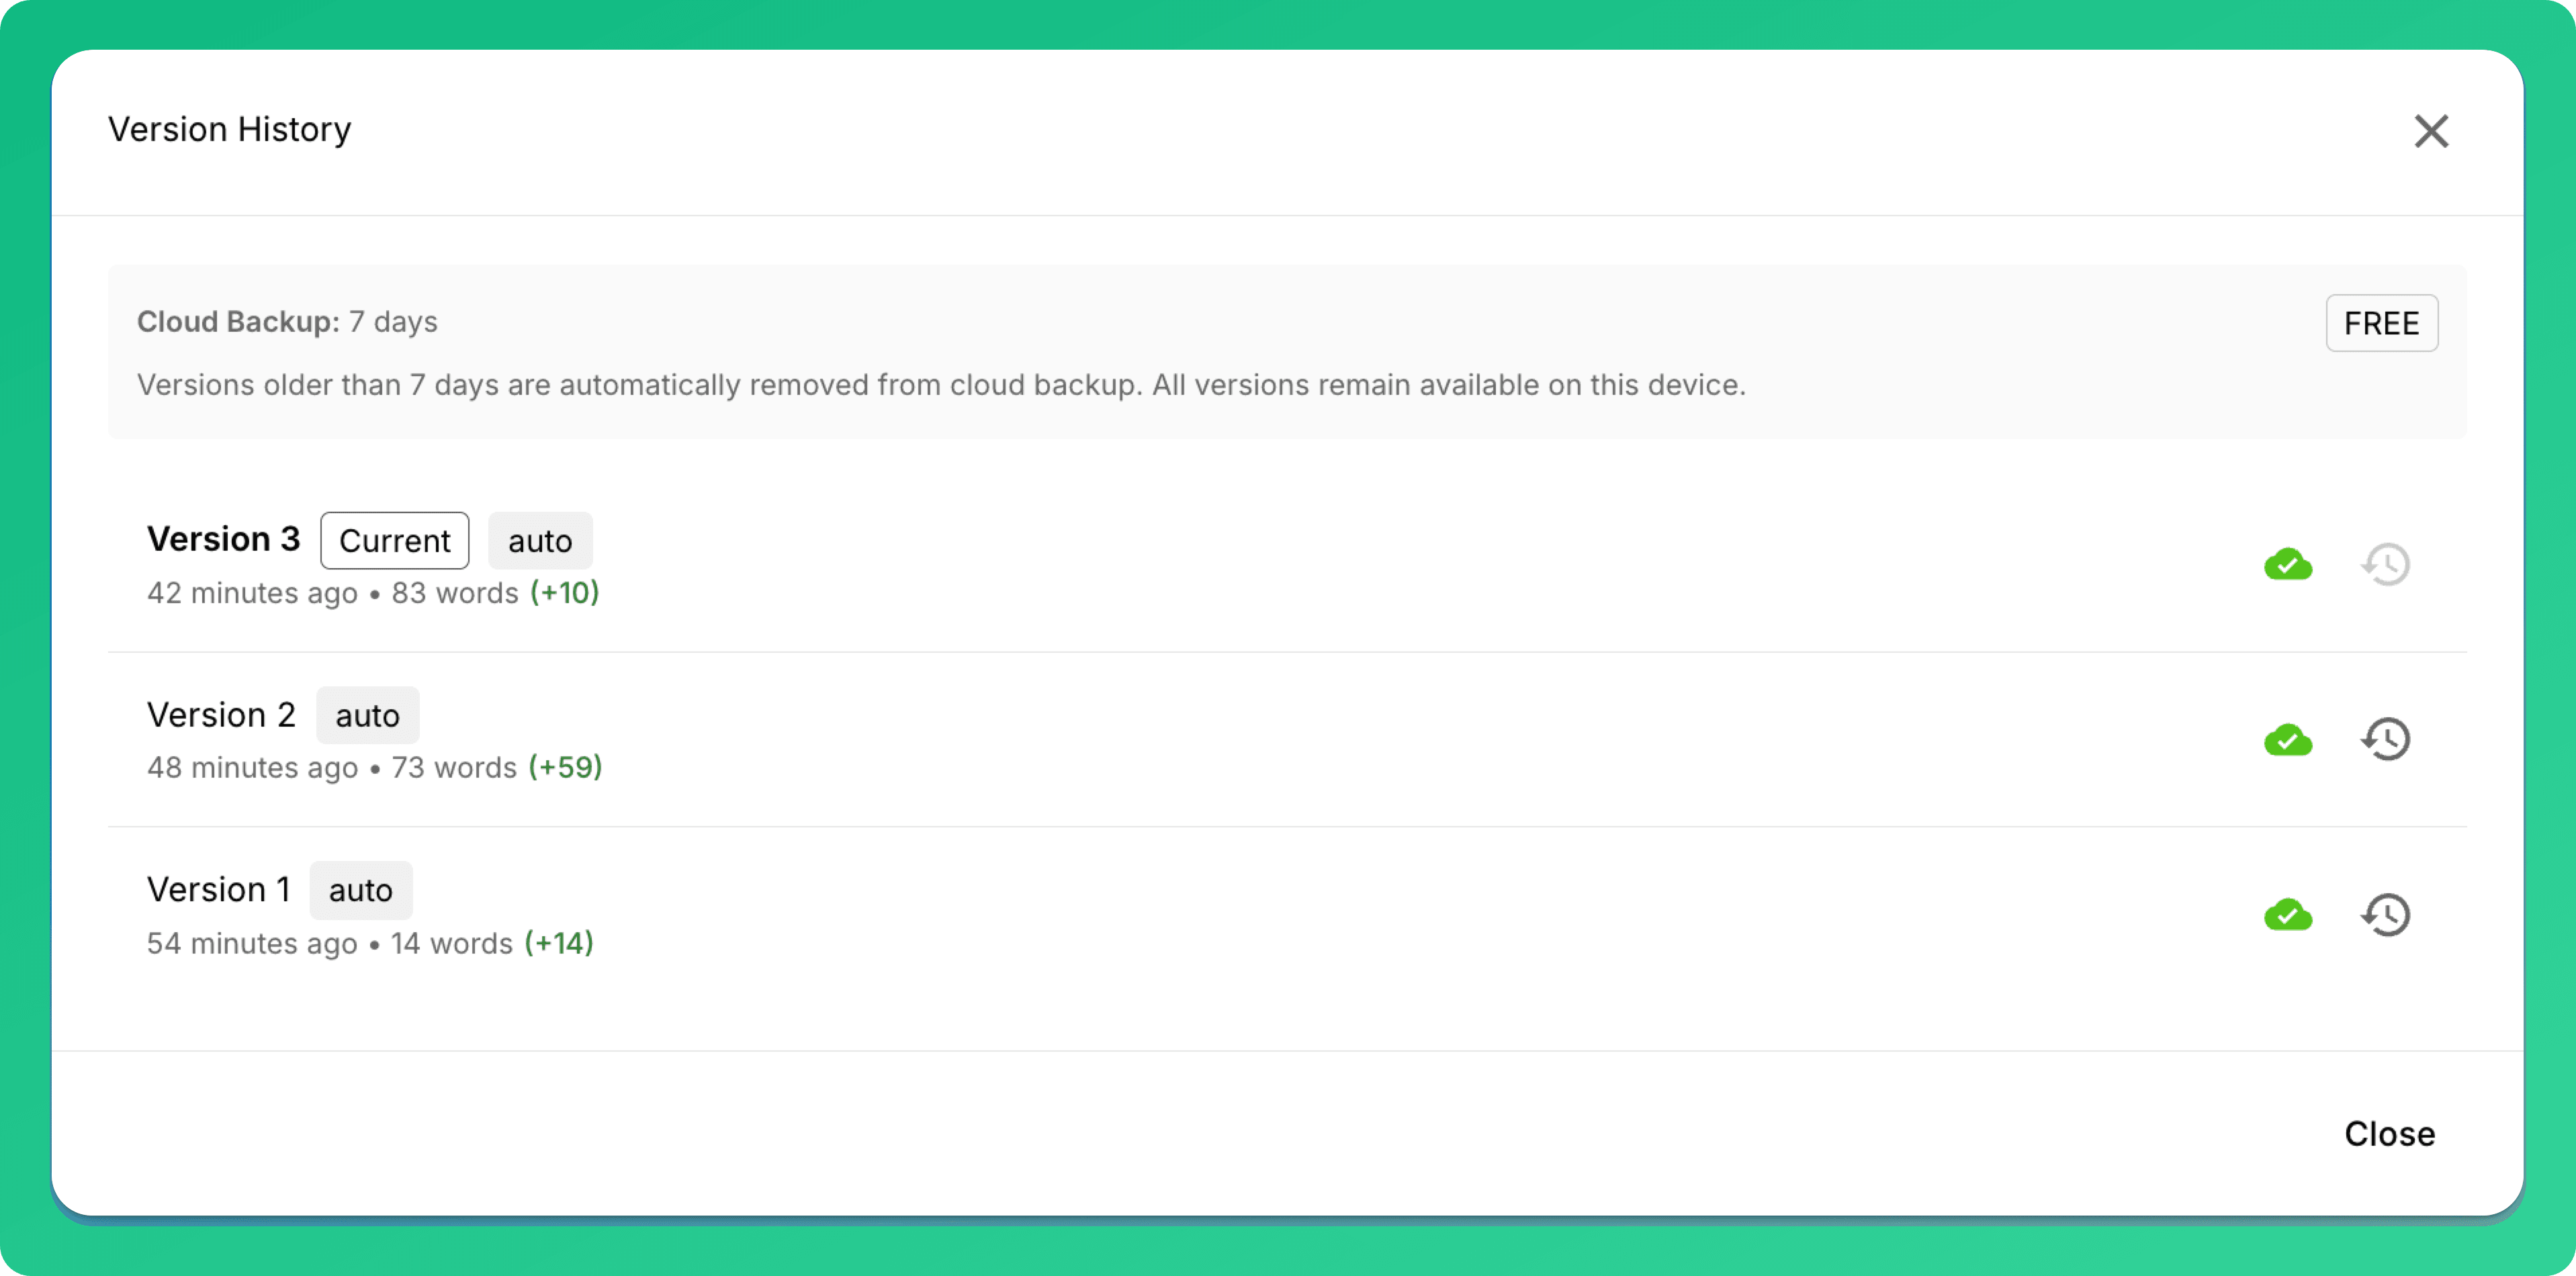The image size is (2576, 1276).
Task: Restore Version 1 using the history icon
Action: pyautogui.click(x=2386, y=915)
